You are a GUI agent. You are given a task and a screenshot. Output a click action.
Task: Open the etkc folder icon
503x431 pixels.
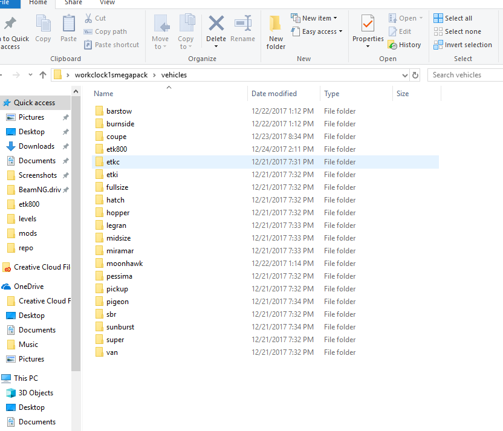click(x=99, y=162)
